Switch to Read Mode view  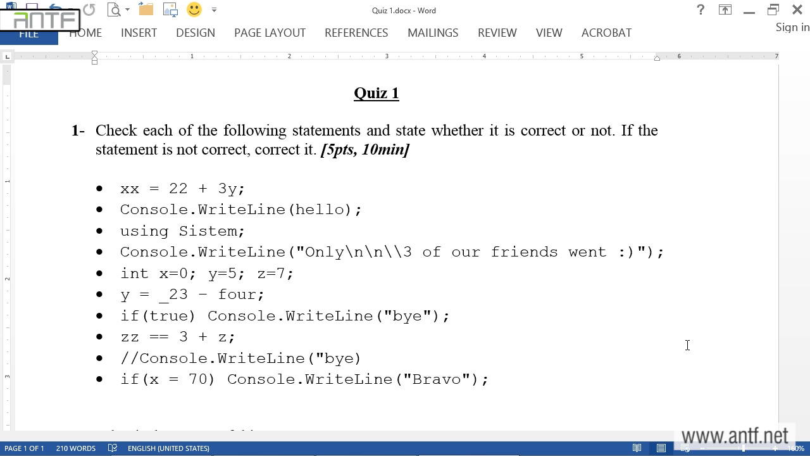[637, 448]
